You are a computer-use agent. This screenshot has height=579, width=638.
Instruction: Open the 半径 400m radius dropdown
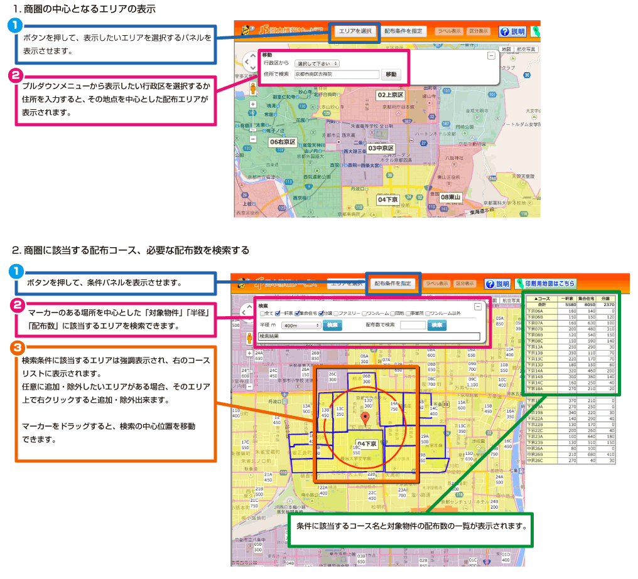click(x=300, y=326)
